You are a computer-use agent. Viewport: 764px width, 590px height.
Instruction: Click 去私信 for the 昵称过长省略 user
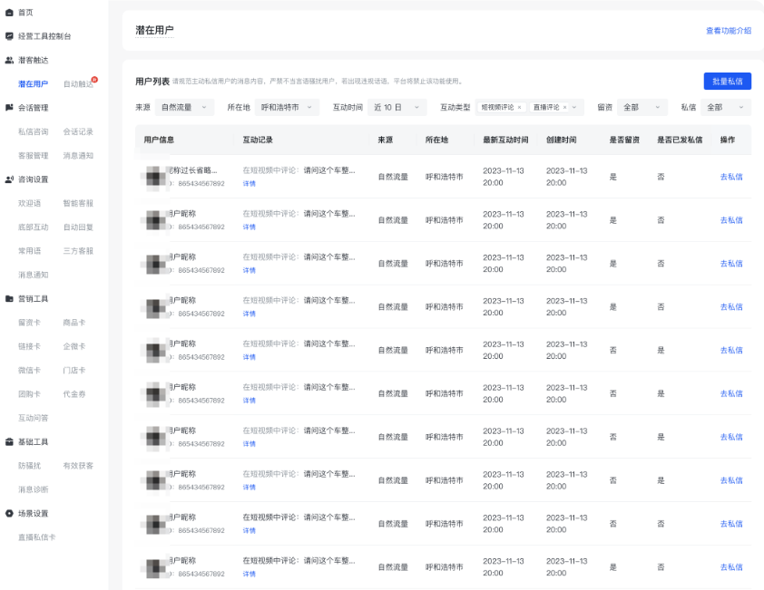pos(731,177)
